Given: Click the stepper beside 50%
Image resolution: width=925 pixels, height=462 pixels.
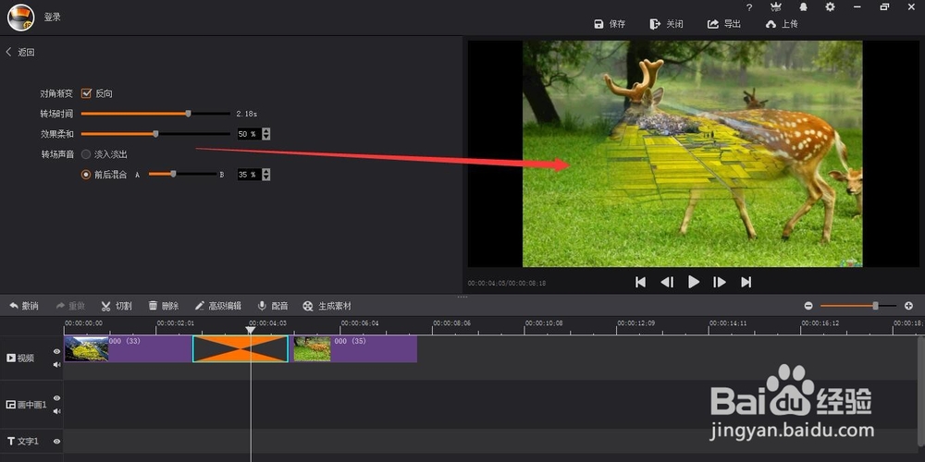Looking at the screenshot, I should coord(266,134).
